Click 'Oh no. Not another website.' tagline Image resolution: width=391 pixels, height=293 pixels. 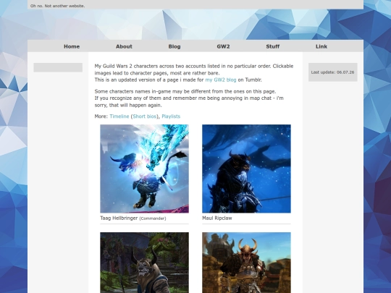point(58,6)
